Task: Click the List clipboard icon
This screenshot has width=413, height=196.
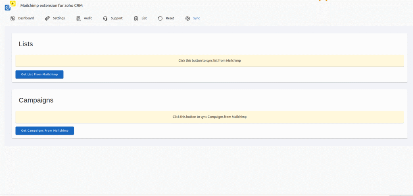Action: pyautogui.click(x=136, y=19)
